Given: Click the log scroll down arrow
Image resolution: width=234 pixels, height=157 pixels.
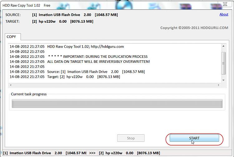Looking at the screenshot, I should 223,80.
